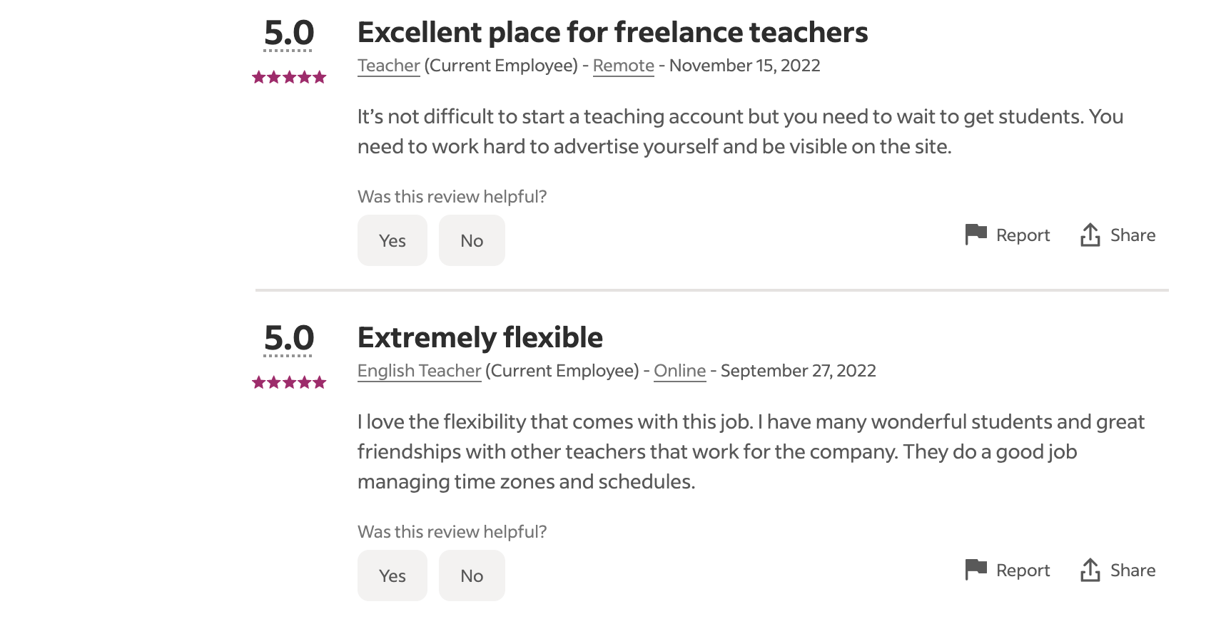Follow the Online location link
This screenshot has width=1226, height=619.
click(x=679, y=371)
